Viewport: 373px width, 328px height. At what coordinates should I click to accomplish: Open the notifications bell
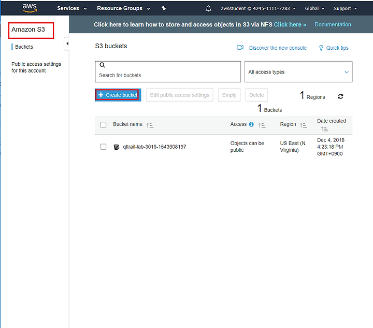pos(208,9)
